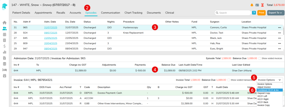285x107 pixels.
Task: Click the bed icon in sidebar
Action: point(4,70)
